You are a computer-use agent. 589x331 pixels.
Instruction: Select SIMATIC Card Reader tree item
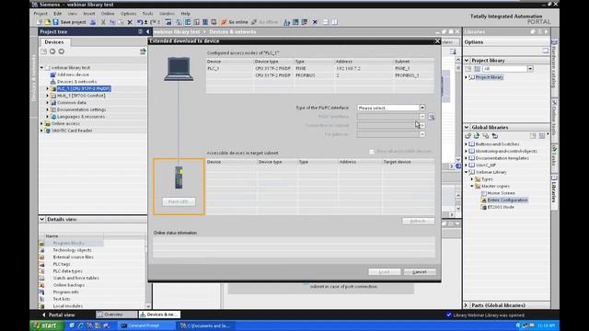click(x=72, y=131)
